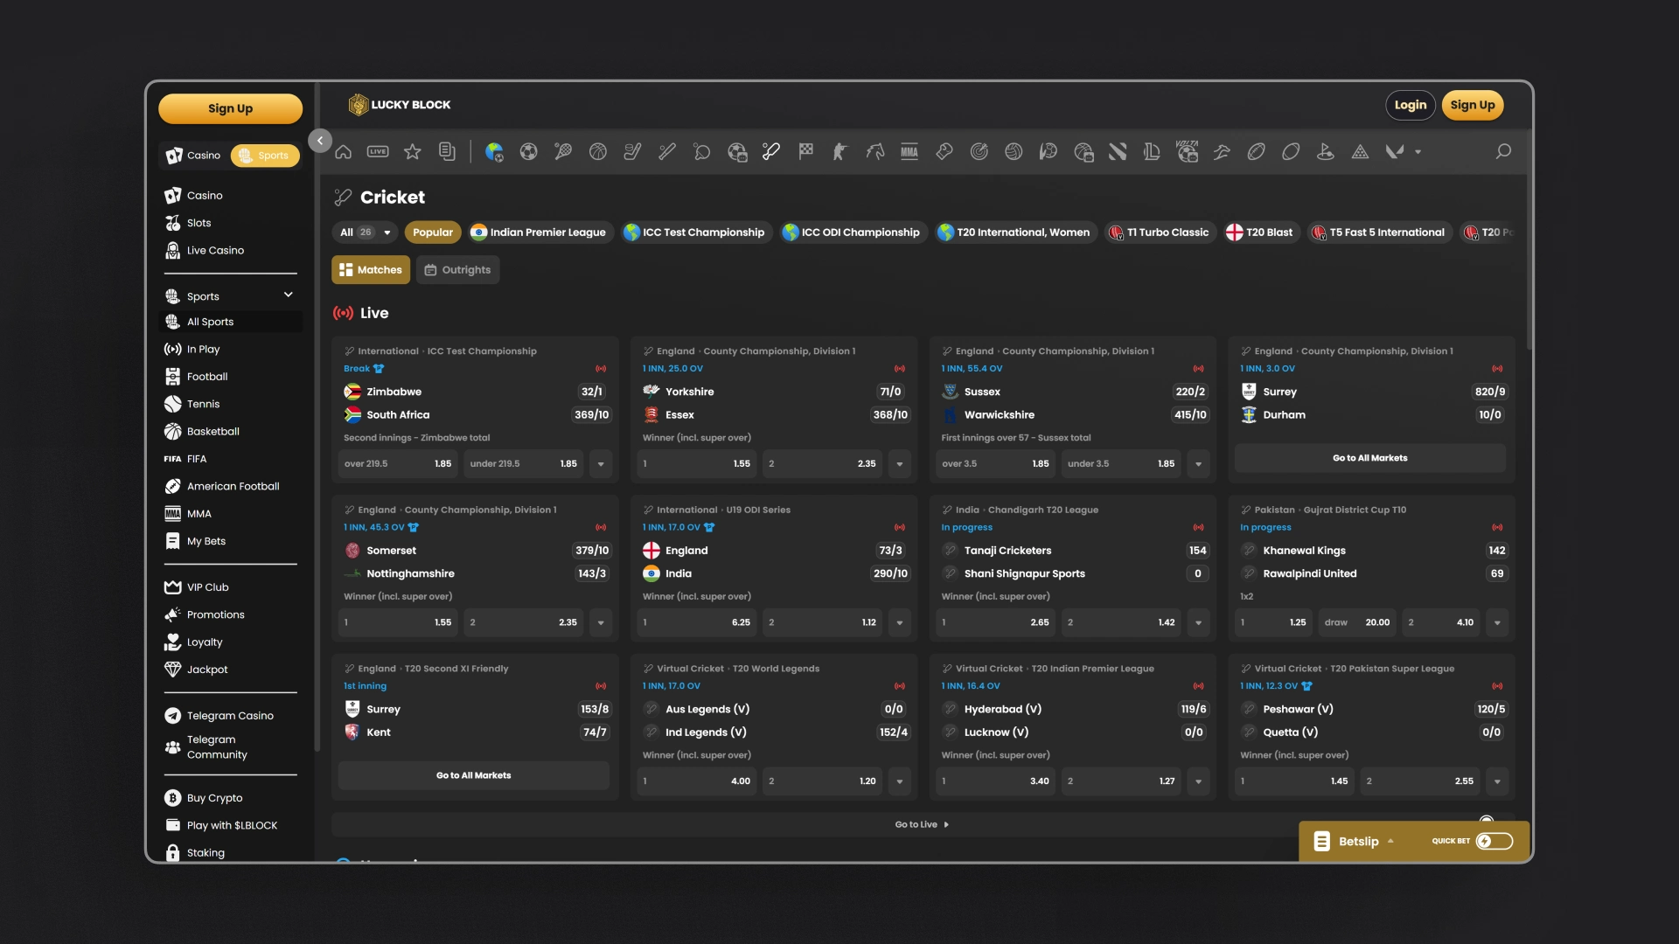Pick draw at 20.00 in Gujrat Cup
The image size is (1679, 944).
point(1357,623)
